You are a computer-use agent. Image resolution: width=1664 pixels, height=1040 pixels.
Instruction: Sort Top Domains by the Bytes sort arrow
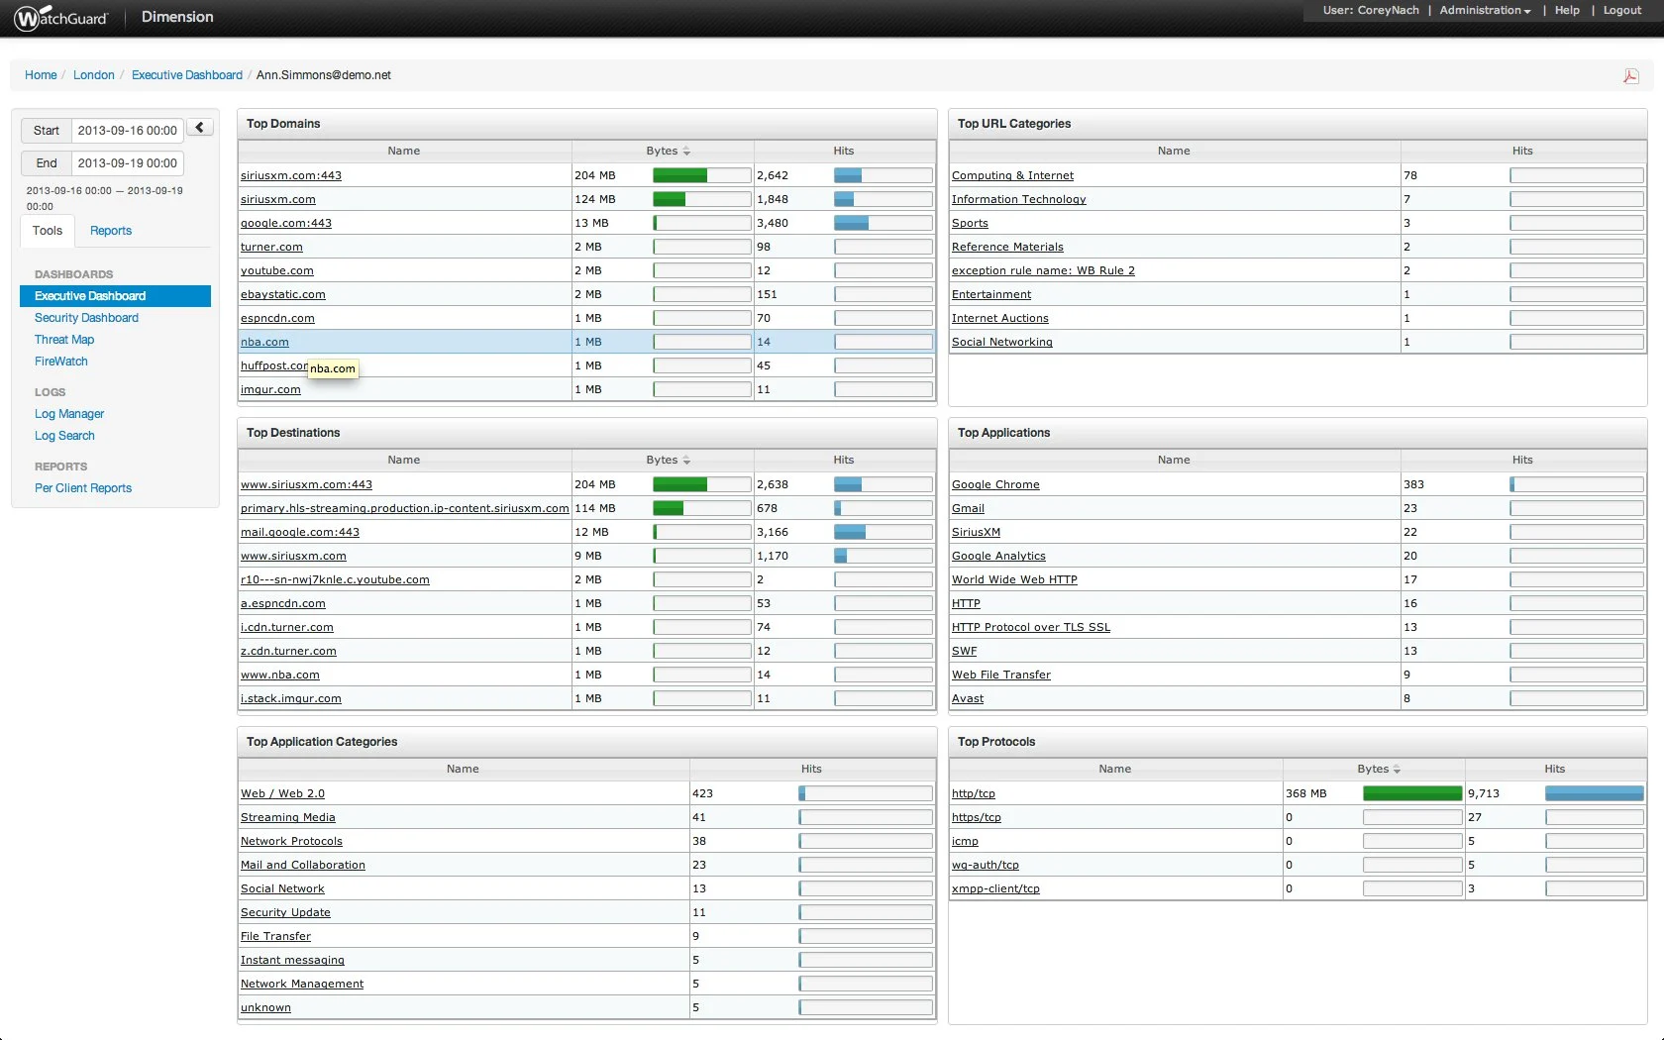[686, 152]
